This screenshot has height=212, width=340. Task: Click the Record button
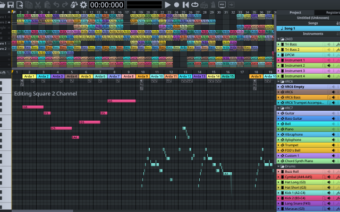pos(176,5)
